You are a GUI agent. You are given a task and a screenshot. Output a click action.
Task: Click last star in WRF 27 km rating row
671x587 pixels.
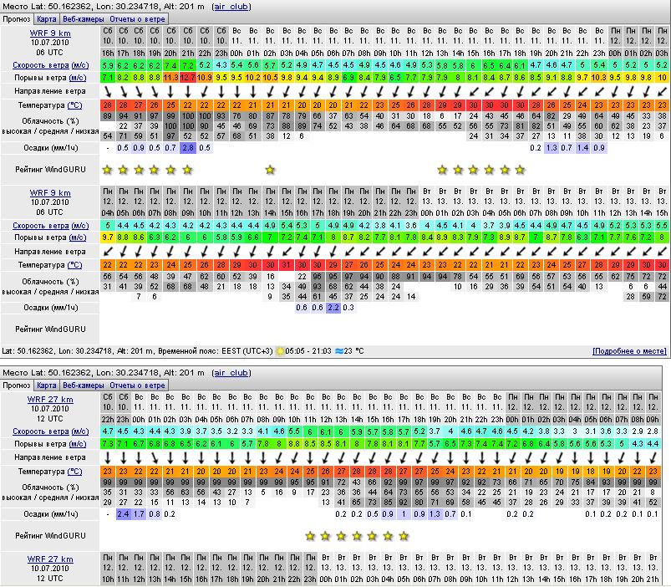tap(404, 535)
